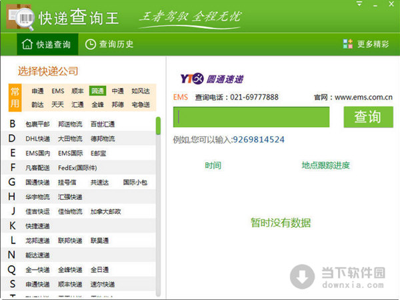Screen dimensions: 400x300
Task: Select 宅急送 in common couriers
Action: pyautogui.click(x=141, y=105)
